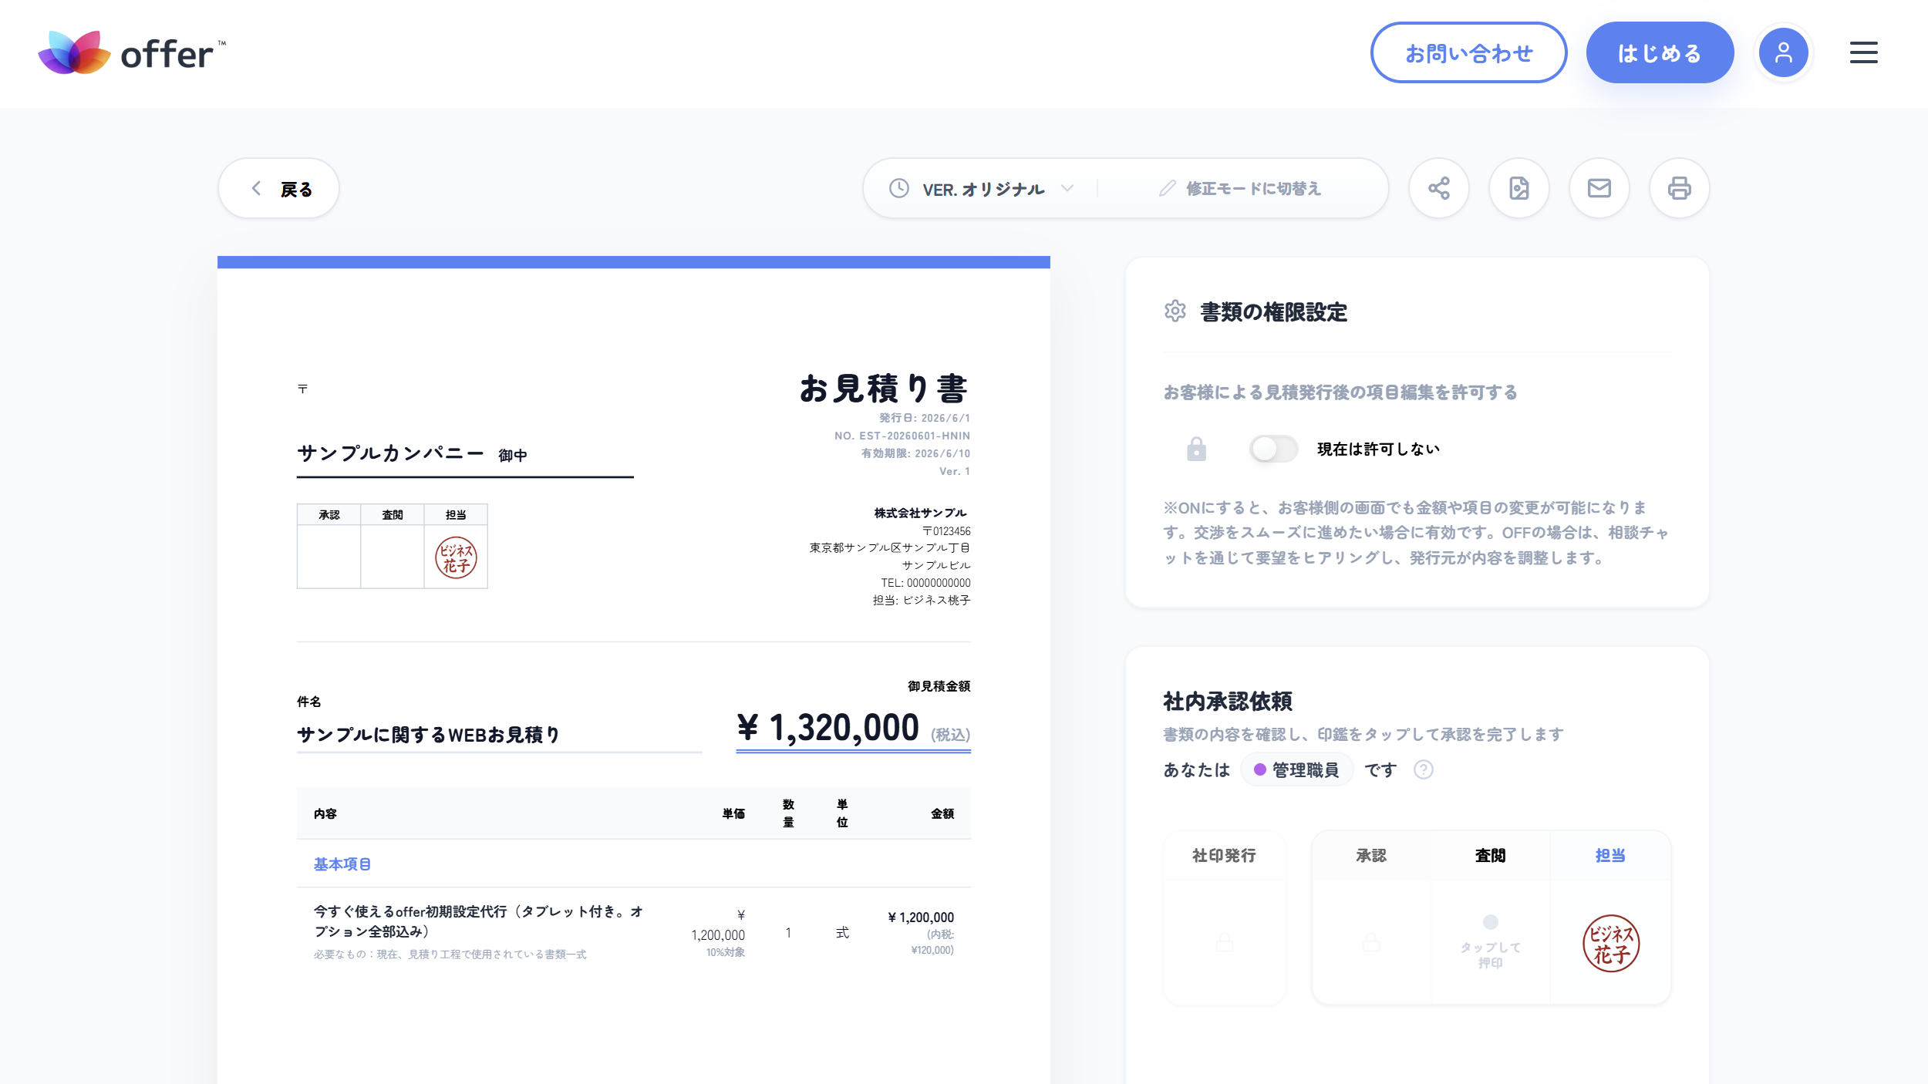Click the ¥ 1,320,000 total amount

click(828, 727)
